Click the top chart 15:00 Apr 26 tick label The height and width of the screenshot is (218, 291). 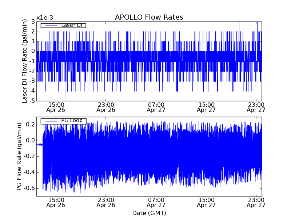click(56, 107)
